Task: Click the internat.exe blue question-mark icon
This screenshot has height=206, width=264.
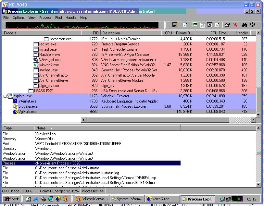Action: (15, 101)
